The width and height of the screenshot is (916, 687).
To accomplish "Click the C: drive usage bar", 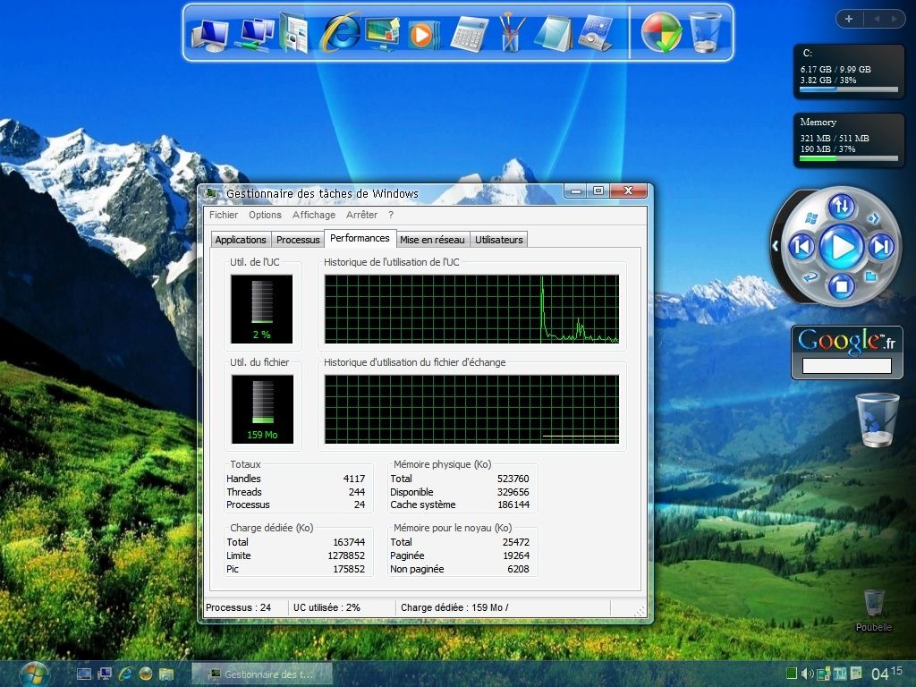I will coord(849,89).
